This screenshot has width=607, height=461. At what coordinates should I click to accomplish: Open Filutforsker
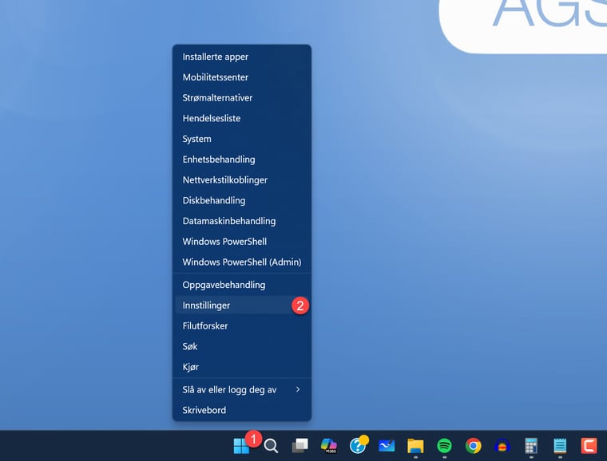pyautogui.click(x=241, y=325)
